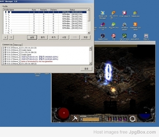Open the LOD Manager desktop shortcut
The width and height of the screenshot is (159, 137).
pyautogui.click(x=103, y=15)
